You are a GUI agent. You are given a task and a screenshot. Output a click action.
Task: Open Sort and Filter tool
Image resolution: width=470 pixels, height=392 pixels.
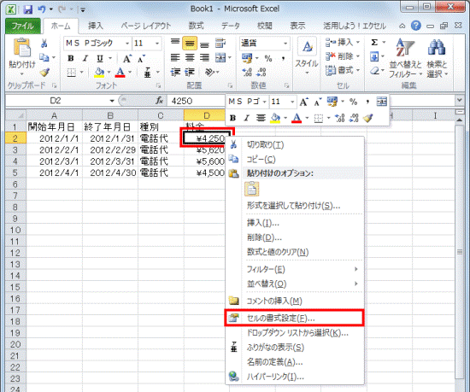click(405, 58)
